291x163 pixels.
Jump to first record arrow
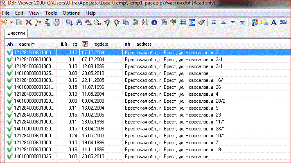pyautogui.click(x=214, y=22)
